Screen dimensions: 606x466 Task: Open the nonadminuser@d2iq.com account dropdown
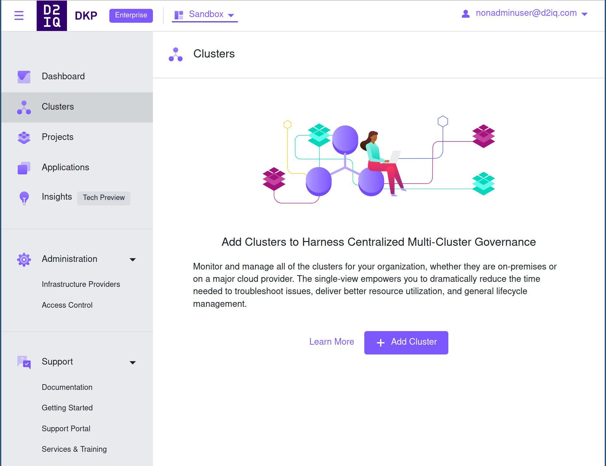click(525, 14)
